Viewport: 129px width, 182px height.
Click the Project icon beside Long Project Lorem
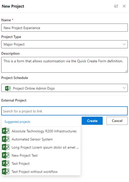5,147
